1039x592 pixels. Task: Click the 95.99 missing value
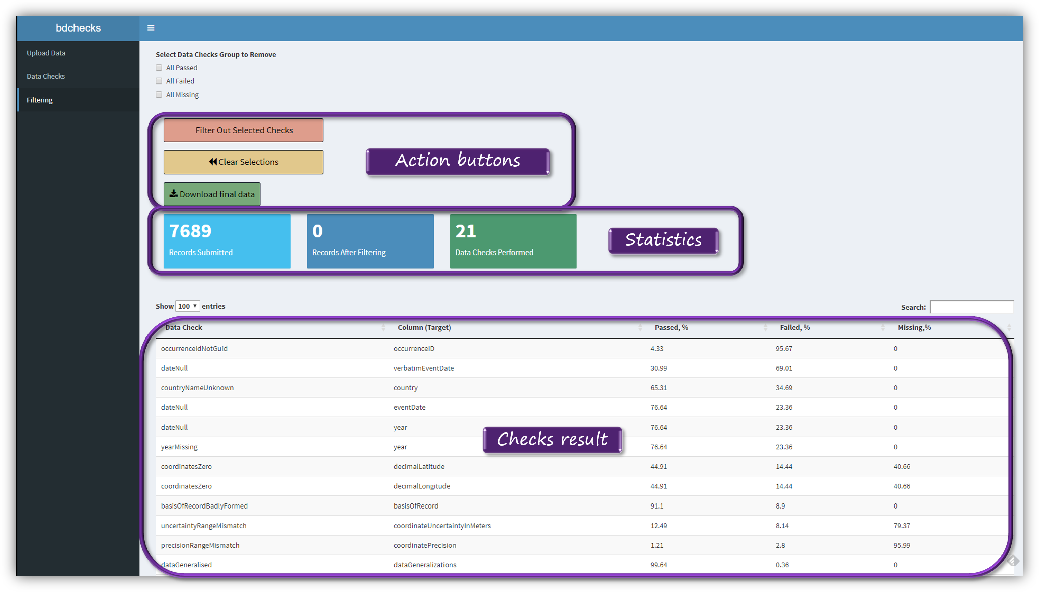coord(902,545)
